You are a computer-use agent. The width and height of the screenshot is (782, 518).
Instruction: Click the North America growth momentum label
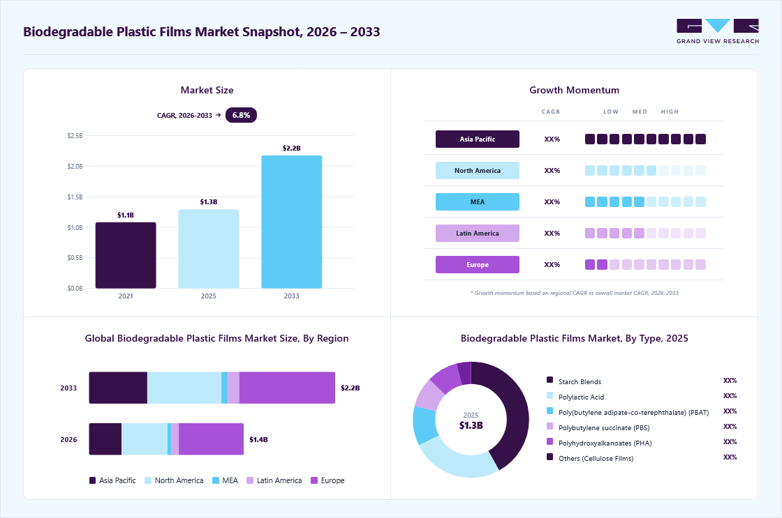click(478, 170)
